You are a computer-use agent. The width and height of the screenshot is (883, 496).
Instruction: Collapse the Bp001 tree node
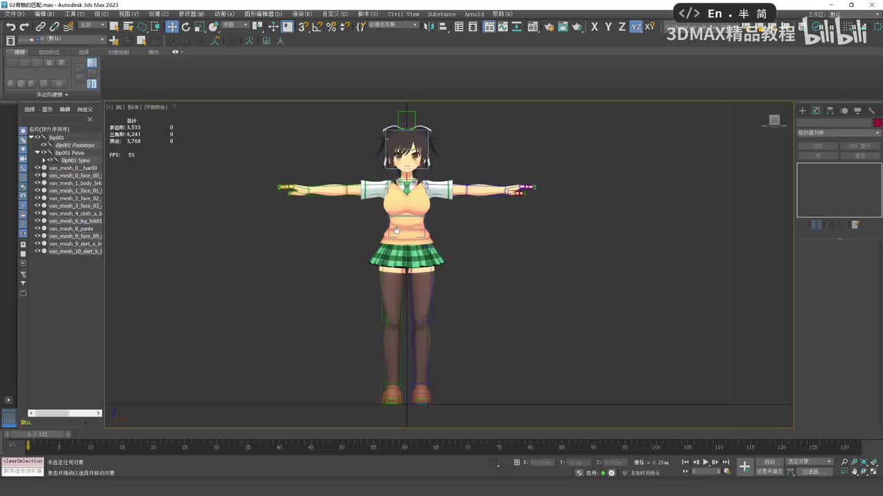[31, 138]
